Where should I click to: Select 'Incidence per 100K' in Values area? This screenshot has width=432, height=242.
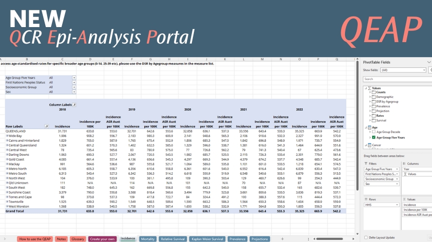click(x=417, y=210)
